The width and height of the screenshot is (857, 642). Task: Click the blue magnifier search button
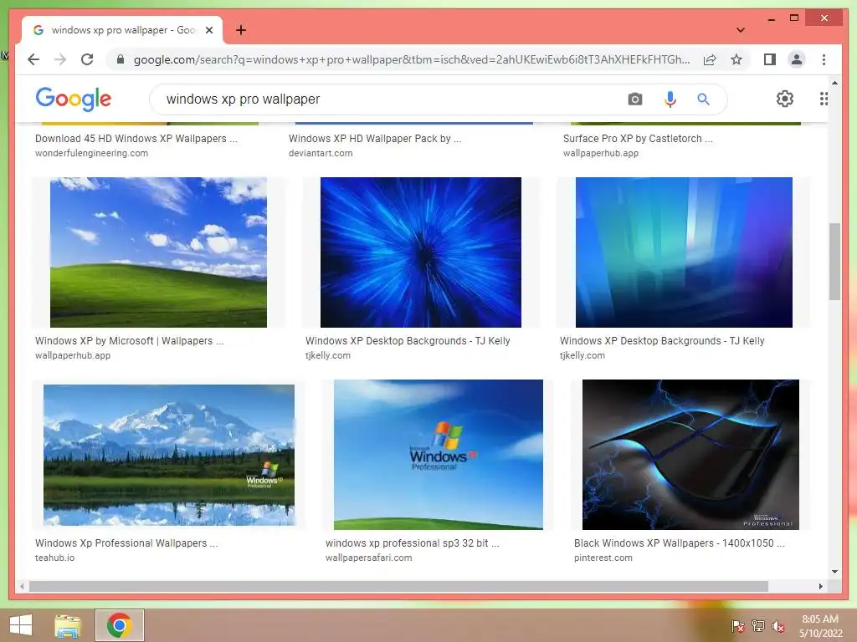point(703,99)
